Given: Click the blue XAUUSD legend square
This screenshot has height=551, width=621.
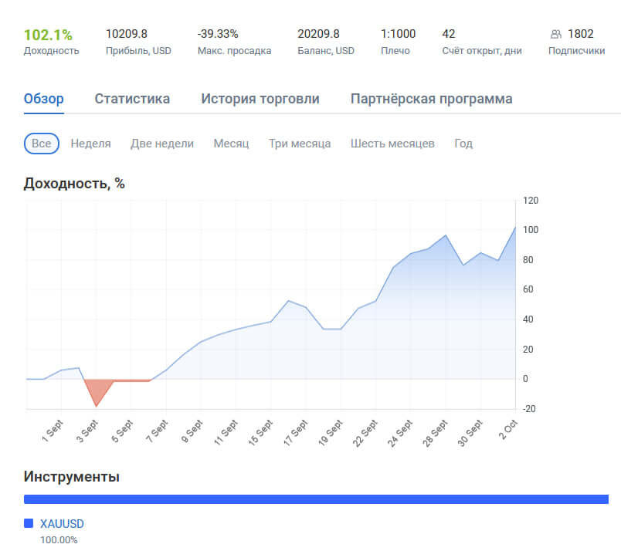Looking at the screenshot, I should coord(29,523).
